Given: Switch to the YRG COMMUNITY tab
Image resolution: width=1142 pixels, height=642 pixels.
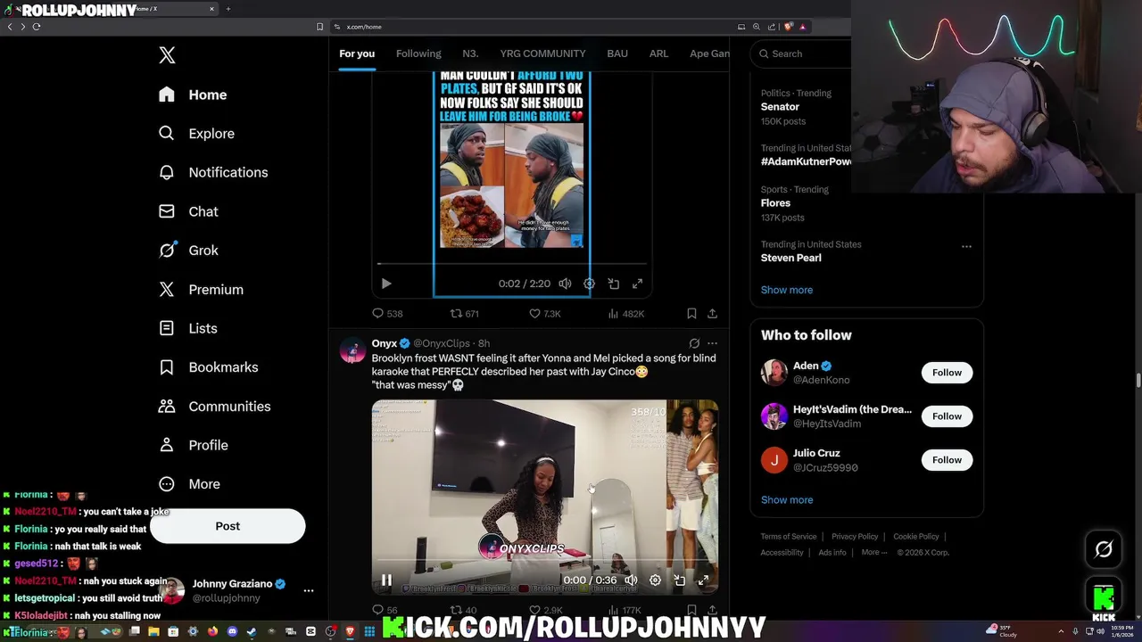Looking at the screenshot, I should click(542, 53).
